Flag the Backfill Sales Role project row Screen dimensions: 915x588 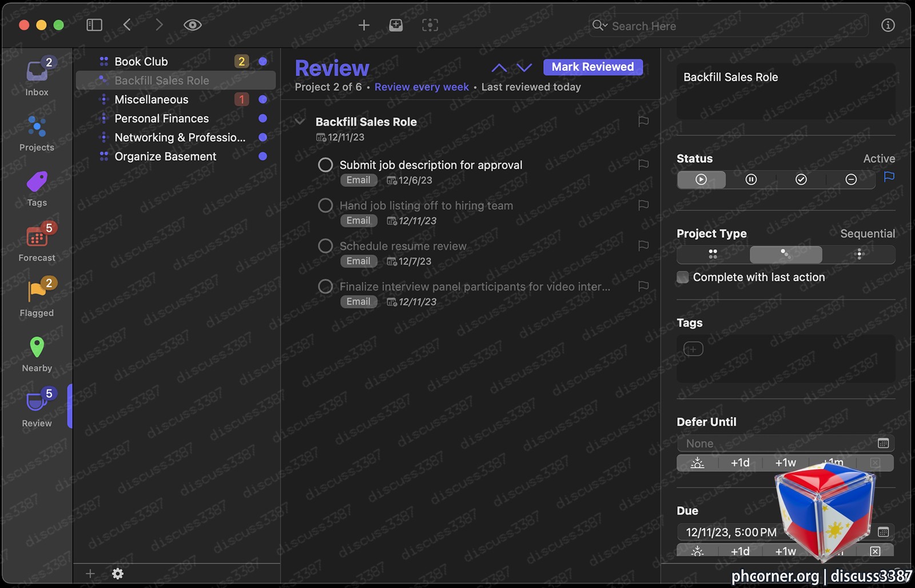pyautogui.click(x=643, y=121)
